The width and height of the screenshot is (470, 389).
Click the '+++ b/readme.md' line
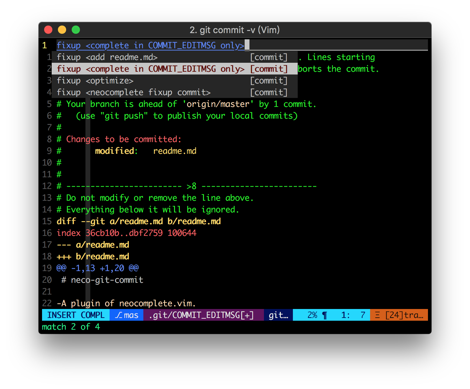coord(93,257)
